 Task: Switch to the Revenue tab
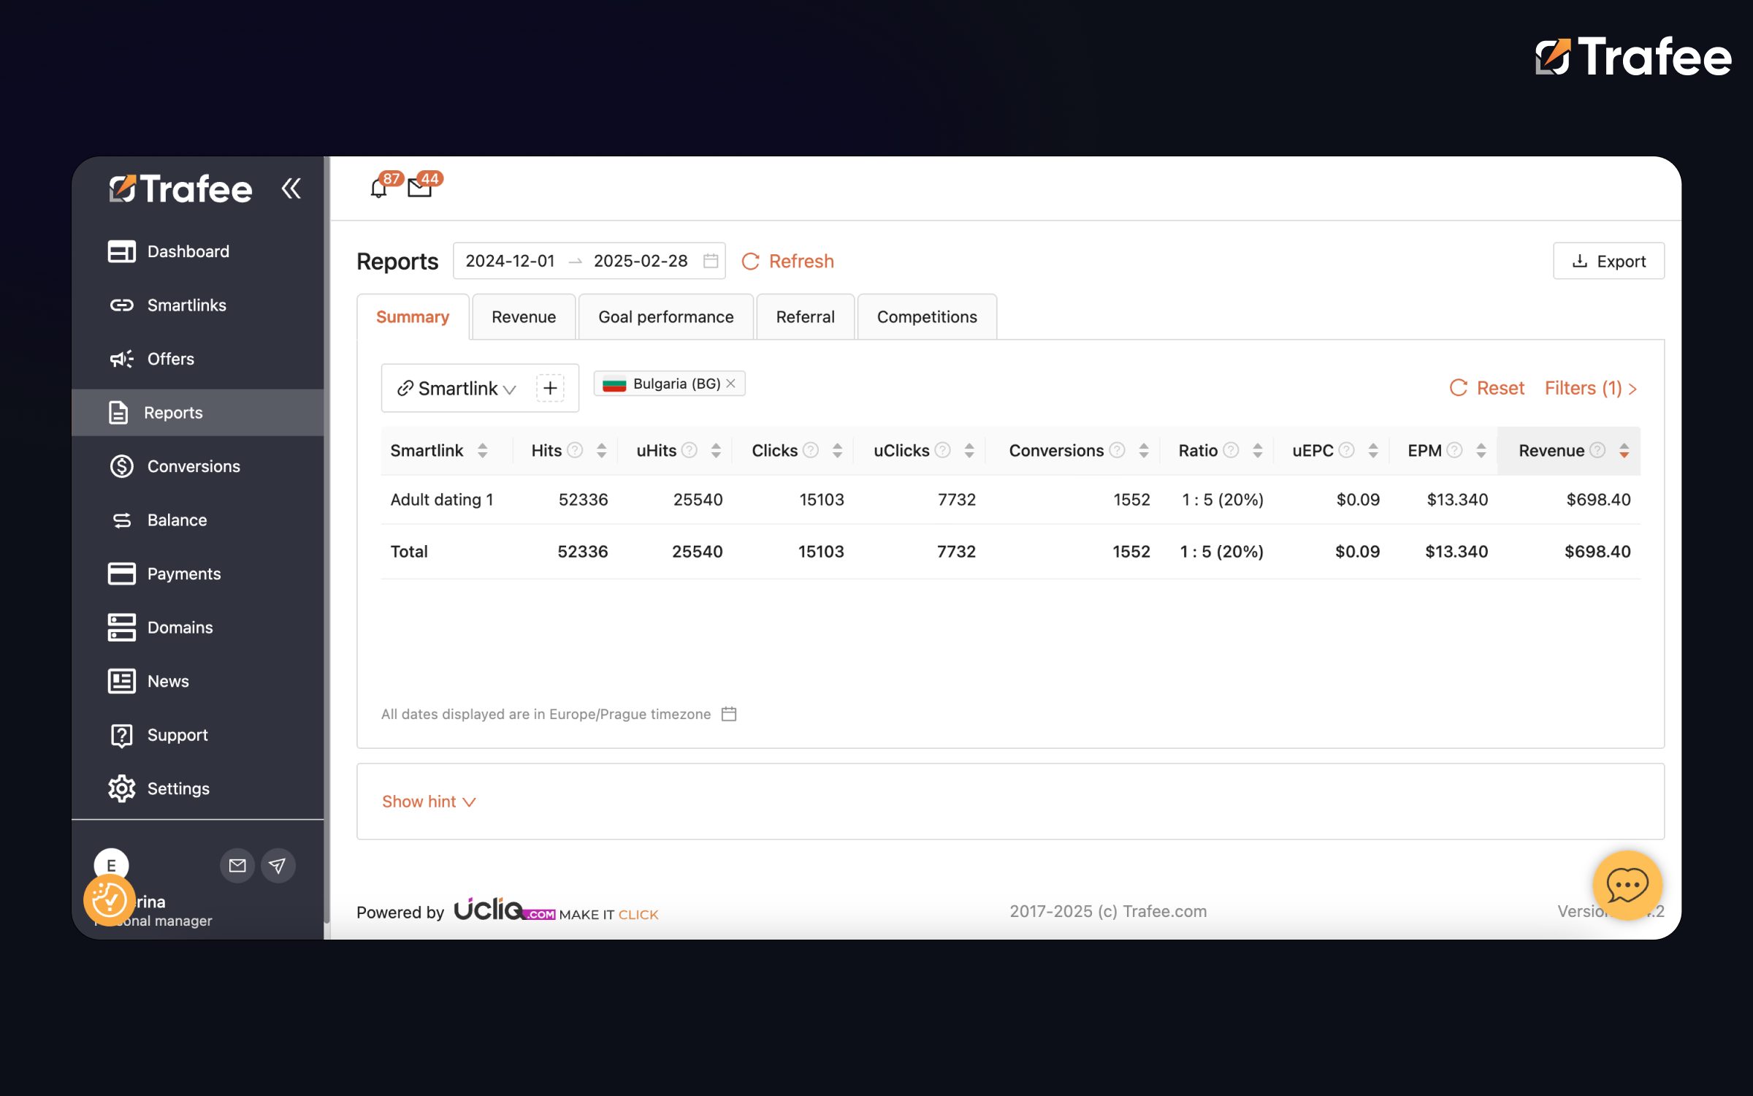(x=524, y=317)
